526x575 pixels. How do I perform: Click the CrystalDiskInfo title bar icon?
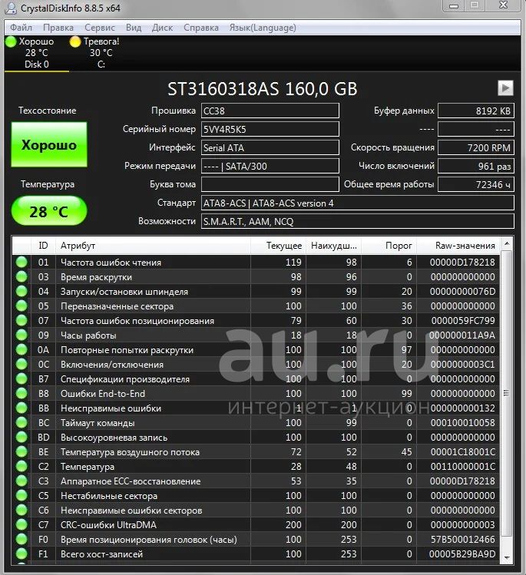coord(10,8)
